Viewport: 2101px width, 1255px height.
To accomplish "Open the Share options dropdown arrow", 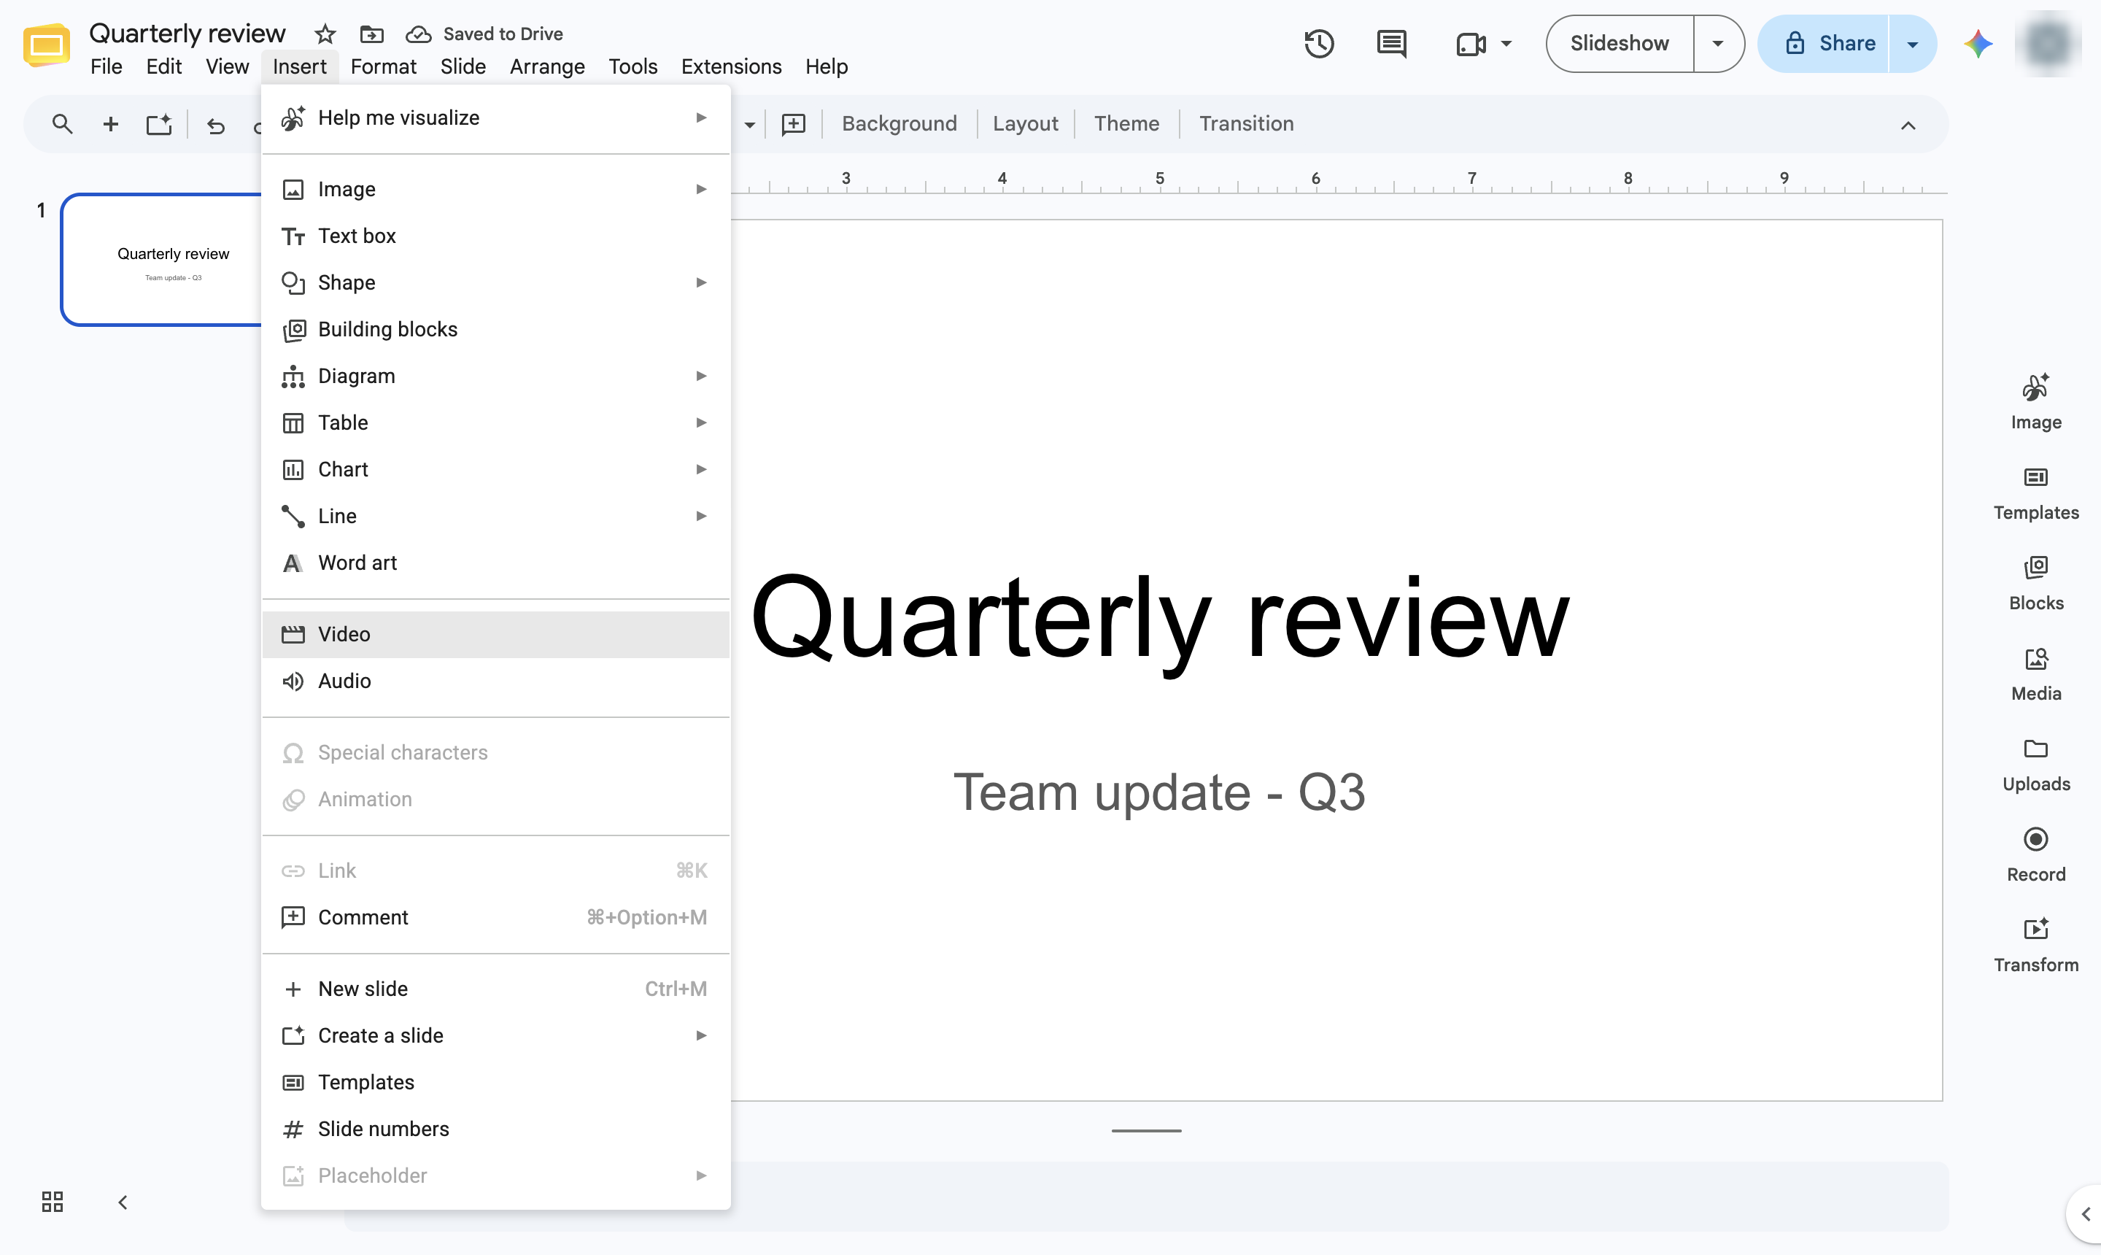I will (1911, 44).
